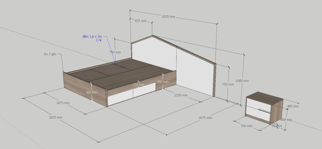
Task: Select the 350 mm height dimension
Action: point(163,82)
